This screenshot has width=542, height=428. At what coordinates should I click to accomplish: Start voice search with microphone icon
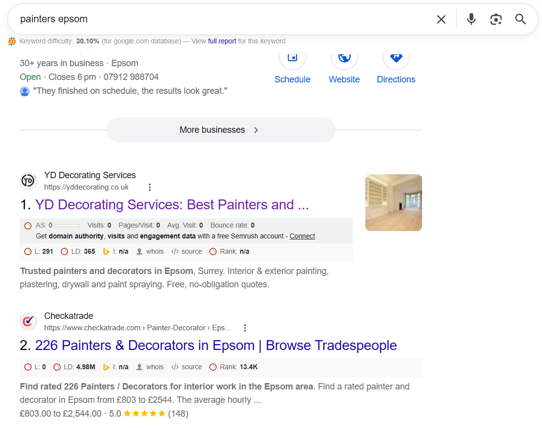(x=471, y=19)
